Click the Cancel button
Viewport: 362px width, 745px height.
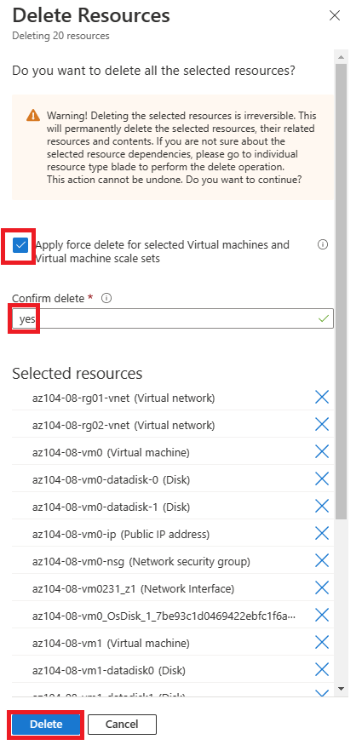pos(122,724)
